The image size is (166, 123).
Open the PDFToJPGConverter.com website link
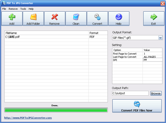click(x=28, y=118)
